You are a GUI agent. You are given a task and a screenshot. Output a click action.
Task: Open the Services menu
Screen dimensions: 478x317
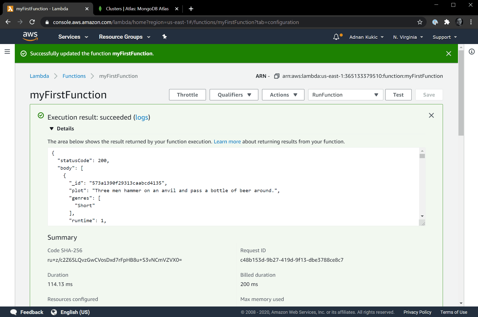pos(73,37)
